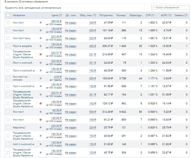Sort table by Потрачено column
Image resolution: width=191 pixels, height=158 pixels.
[x=106, y=15]
